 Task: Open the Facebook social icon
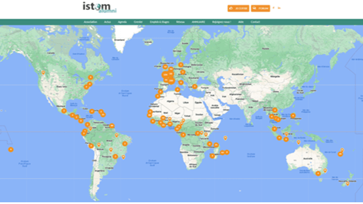(273, 8)
